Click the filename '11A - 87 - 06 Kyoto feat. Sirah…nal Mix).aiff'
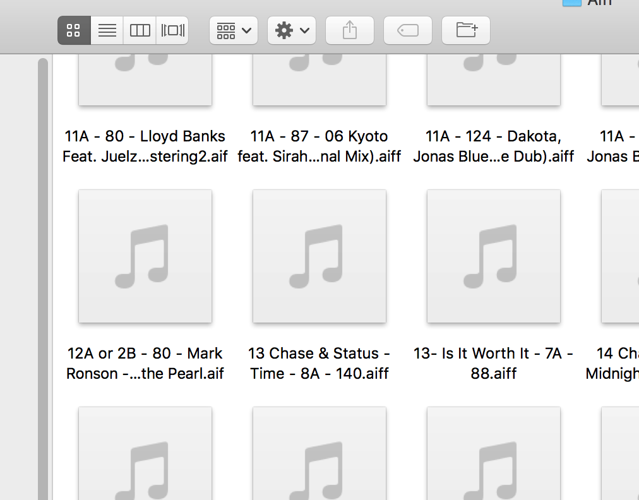This screenshot has width=639, height=500. pyautogui.click(x=319, y=146)
